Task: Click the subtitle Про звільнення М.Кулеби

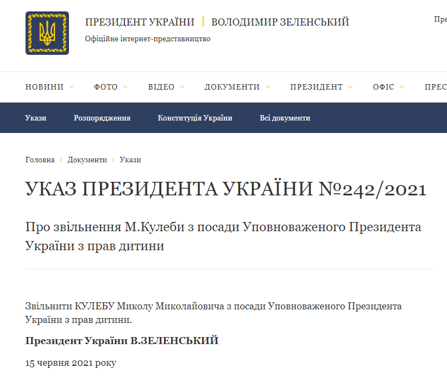Action: 223,236
